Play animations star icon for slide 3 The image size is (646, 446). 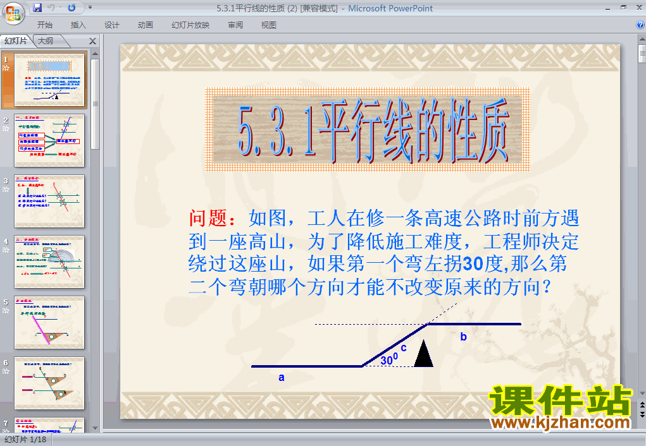coord(6,190)
